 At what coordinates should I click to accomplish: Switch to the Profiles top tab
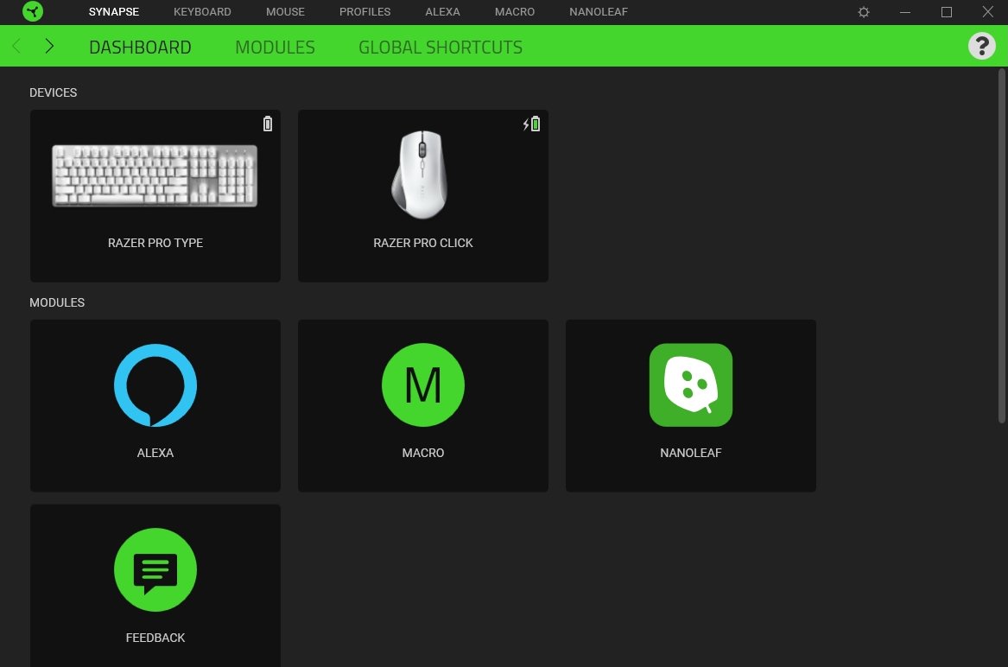tap(365, 11)
